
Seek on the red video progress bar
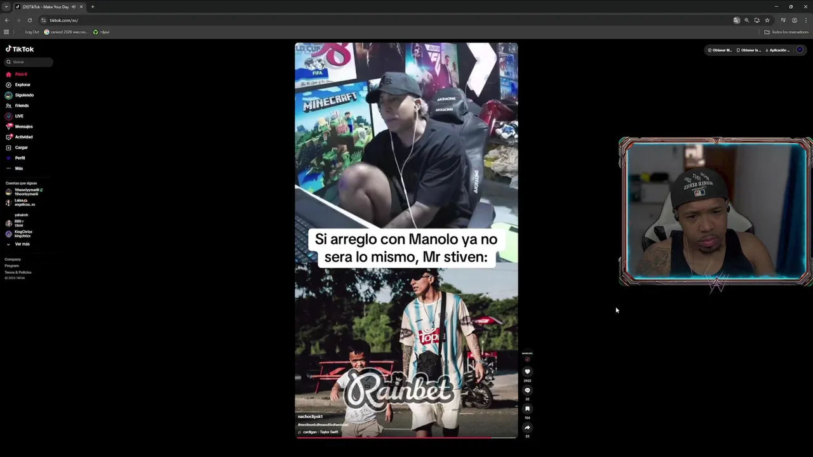pyautogui.click(x=406, y=437)
